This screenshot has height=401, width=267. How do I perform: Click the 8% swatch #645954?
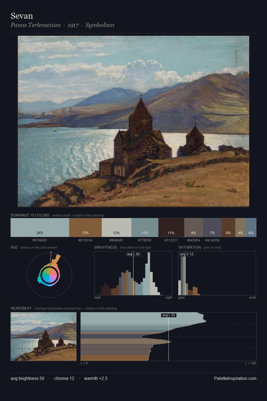click(194, 228)
